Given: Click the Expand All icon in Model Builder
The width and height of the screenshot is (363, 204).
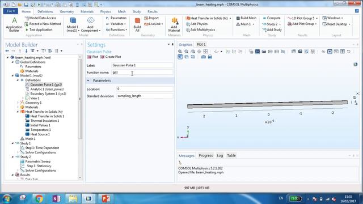Looking at the screenshot, I should click(50, 51).
